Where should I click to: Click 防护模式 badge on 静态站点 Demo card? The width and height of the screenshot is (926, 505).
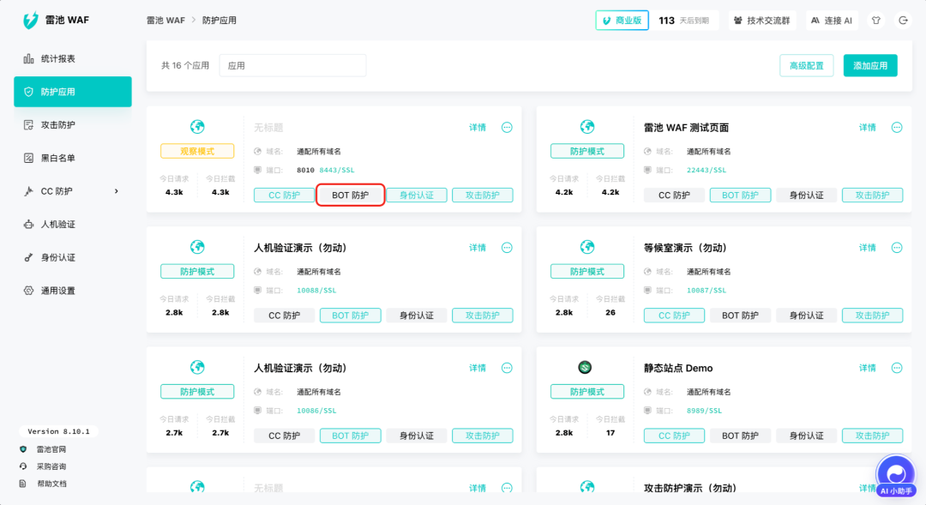point(586,392)
